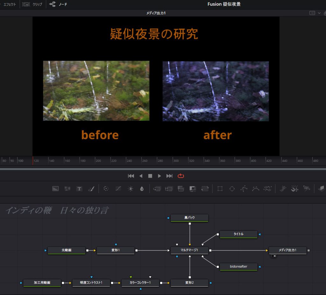Toggle the ノード (Nodes) panel
The image size is (326, 295).
59,4
